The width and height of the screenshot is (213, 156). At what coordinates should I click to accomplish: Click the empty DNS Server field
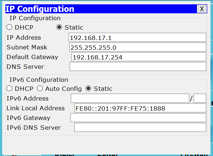coord(138,67)
